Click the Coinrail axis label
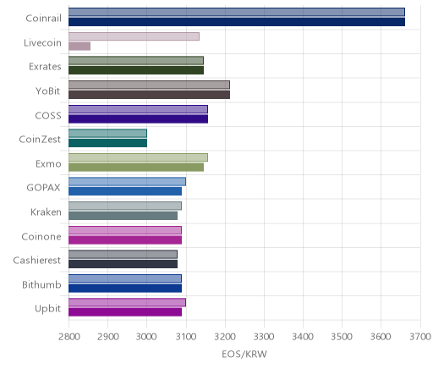Image resolution: width=433 pixels, height=369 pixels. click(43, 19)
